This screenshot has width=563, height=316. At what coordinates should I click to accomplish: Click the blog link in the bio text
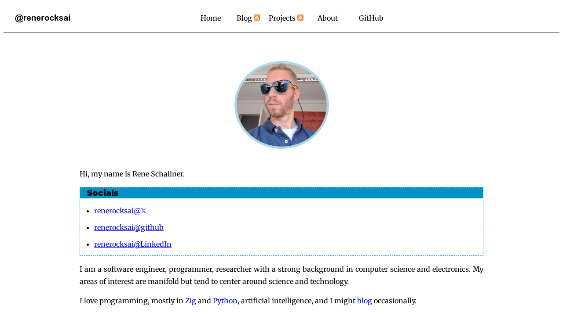click(x=365, y=301)
